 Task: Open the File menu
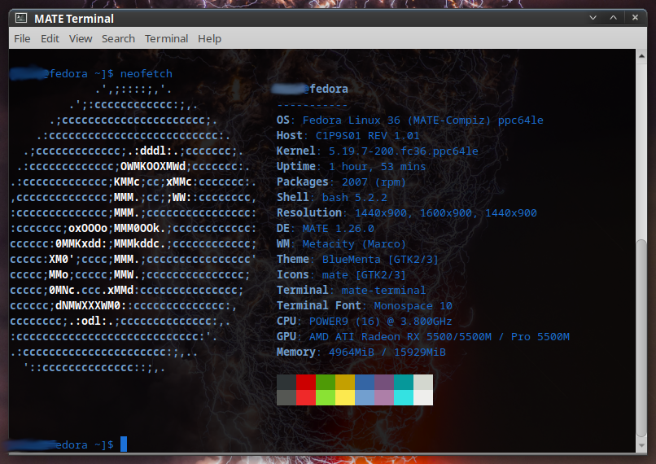pos(22,38)
